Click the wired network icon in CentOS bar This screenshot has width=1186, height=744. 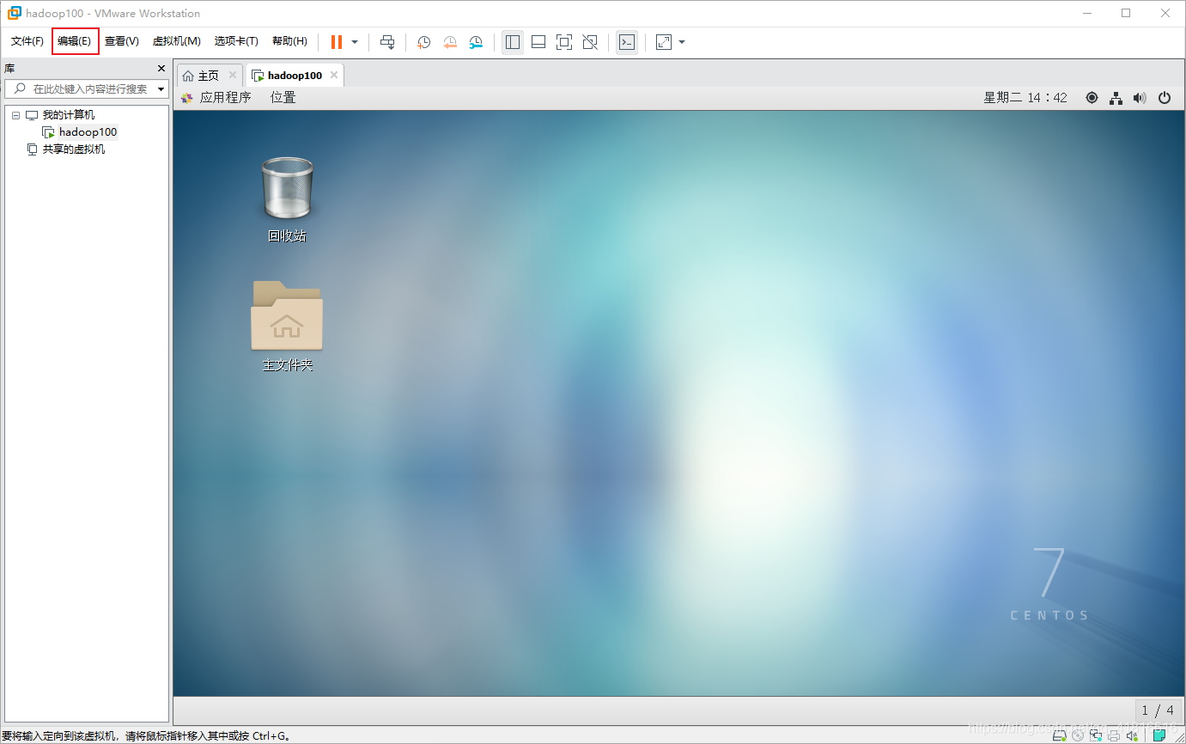pos(1116,98)
